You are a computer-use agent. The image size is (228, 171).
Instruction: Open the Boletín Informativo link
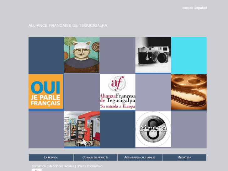[x=90, y=166]
